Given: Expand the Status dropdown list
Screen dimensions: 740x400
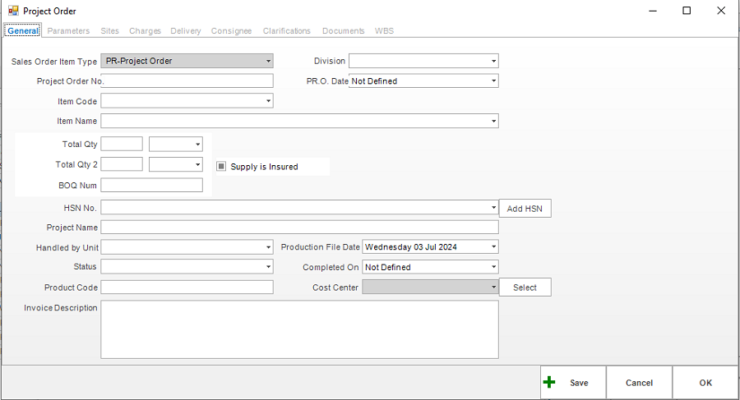Looking at the screenshot, I should coord(268,267).
